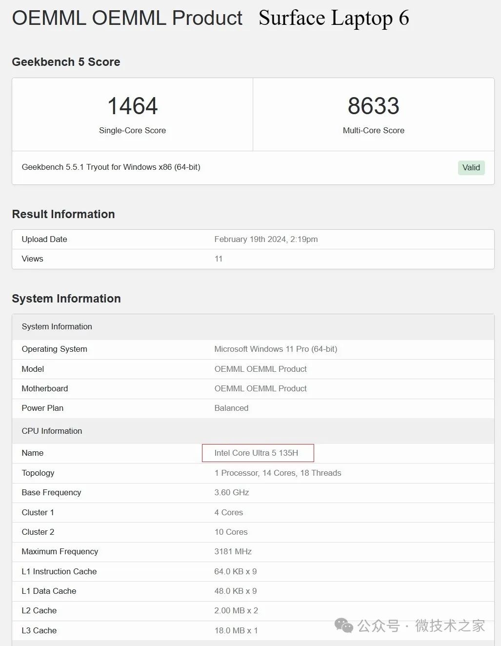Viewport: 501px width, 646px height.
Task: Select the '18.0 MB x 1' value
Action: click(236, 630)
